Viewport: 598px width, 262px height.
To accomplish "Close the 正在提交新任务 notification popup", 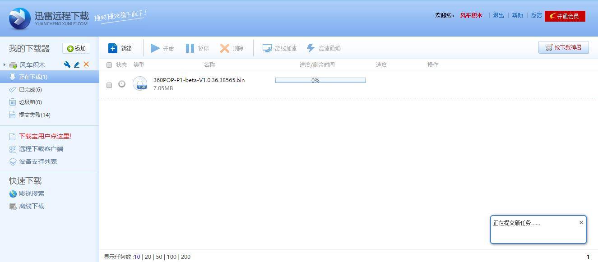I will coord(581,222).
